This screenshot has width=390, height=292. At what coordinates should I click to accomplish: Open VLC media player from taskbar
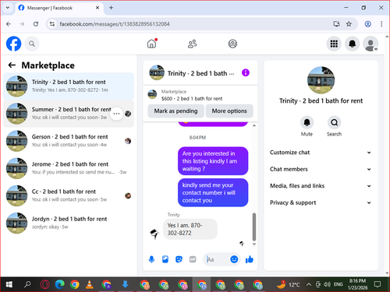90,284
